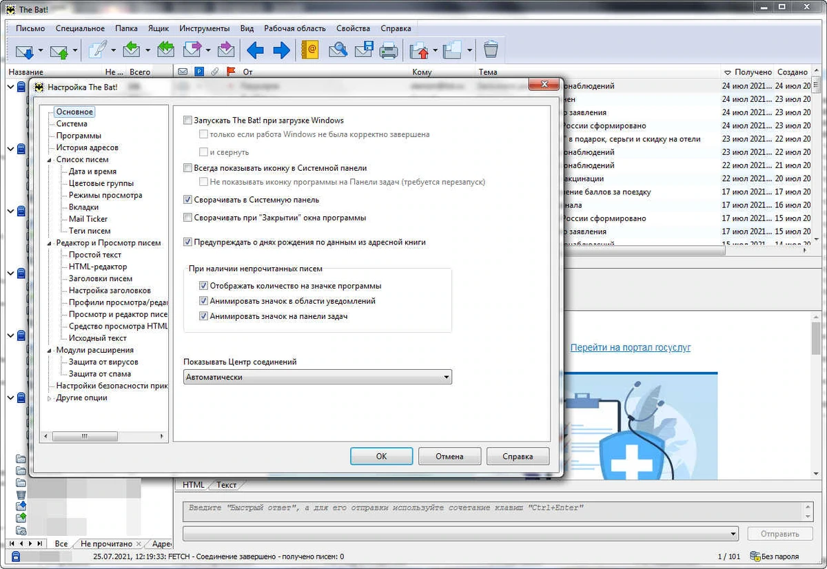Collapse 'Редактор и Просмотр писем' tree node
Viewport: 827px width, 569px height.
pos(50,243)
